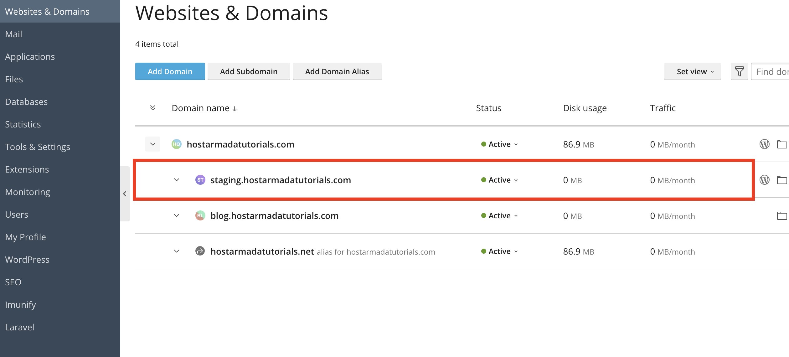The width and height of the screenshot is (789, 357).
Task: Open file manager folder for hostarmadatutorials.com
Action: point(782,144)
